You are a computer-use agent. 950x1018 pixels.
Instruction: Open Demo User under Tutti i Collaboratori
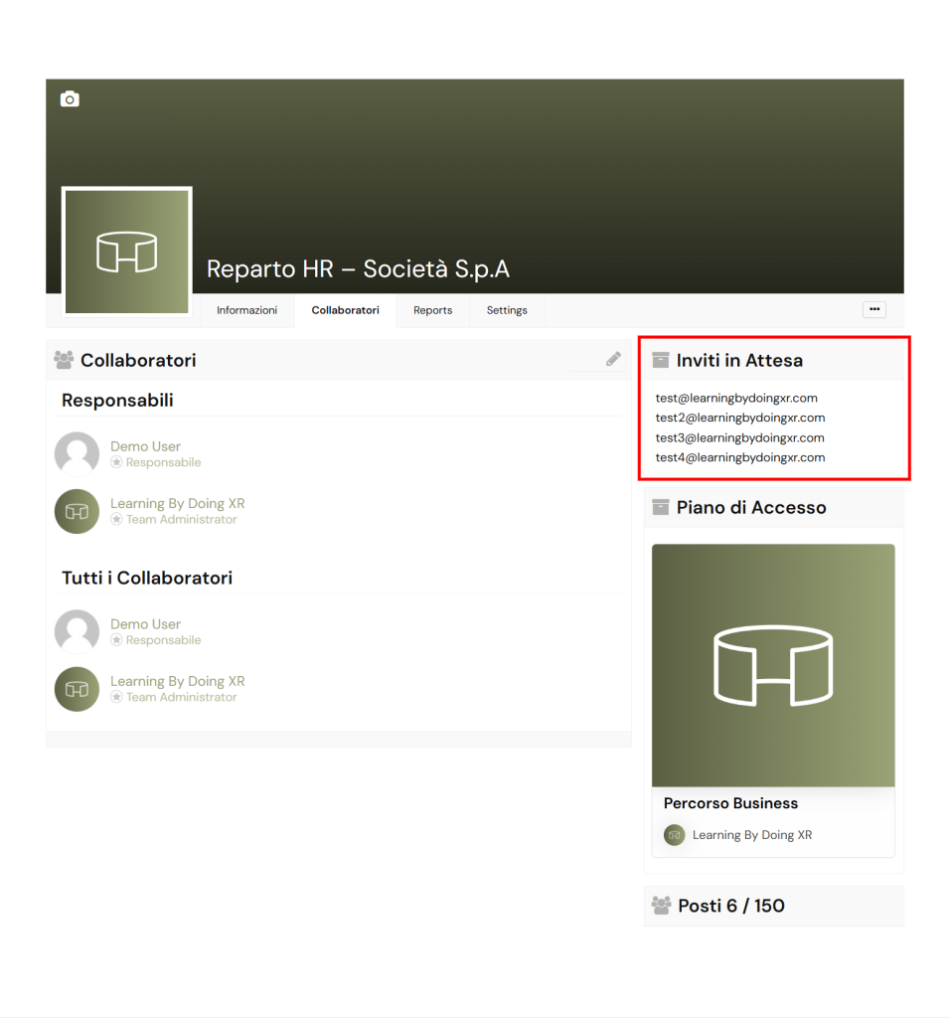pyautogui.click(x=145, y=624)
